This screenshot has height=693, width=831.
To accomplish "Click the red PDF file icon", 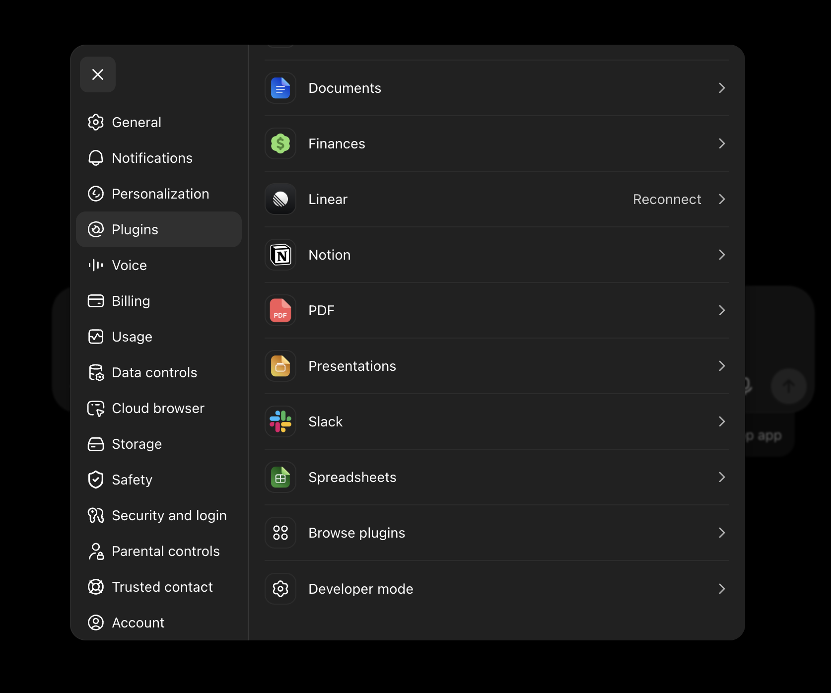I will click(x=280, y=310).
